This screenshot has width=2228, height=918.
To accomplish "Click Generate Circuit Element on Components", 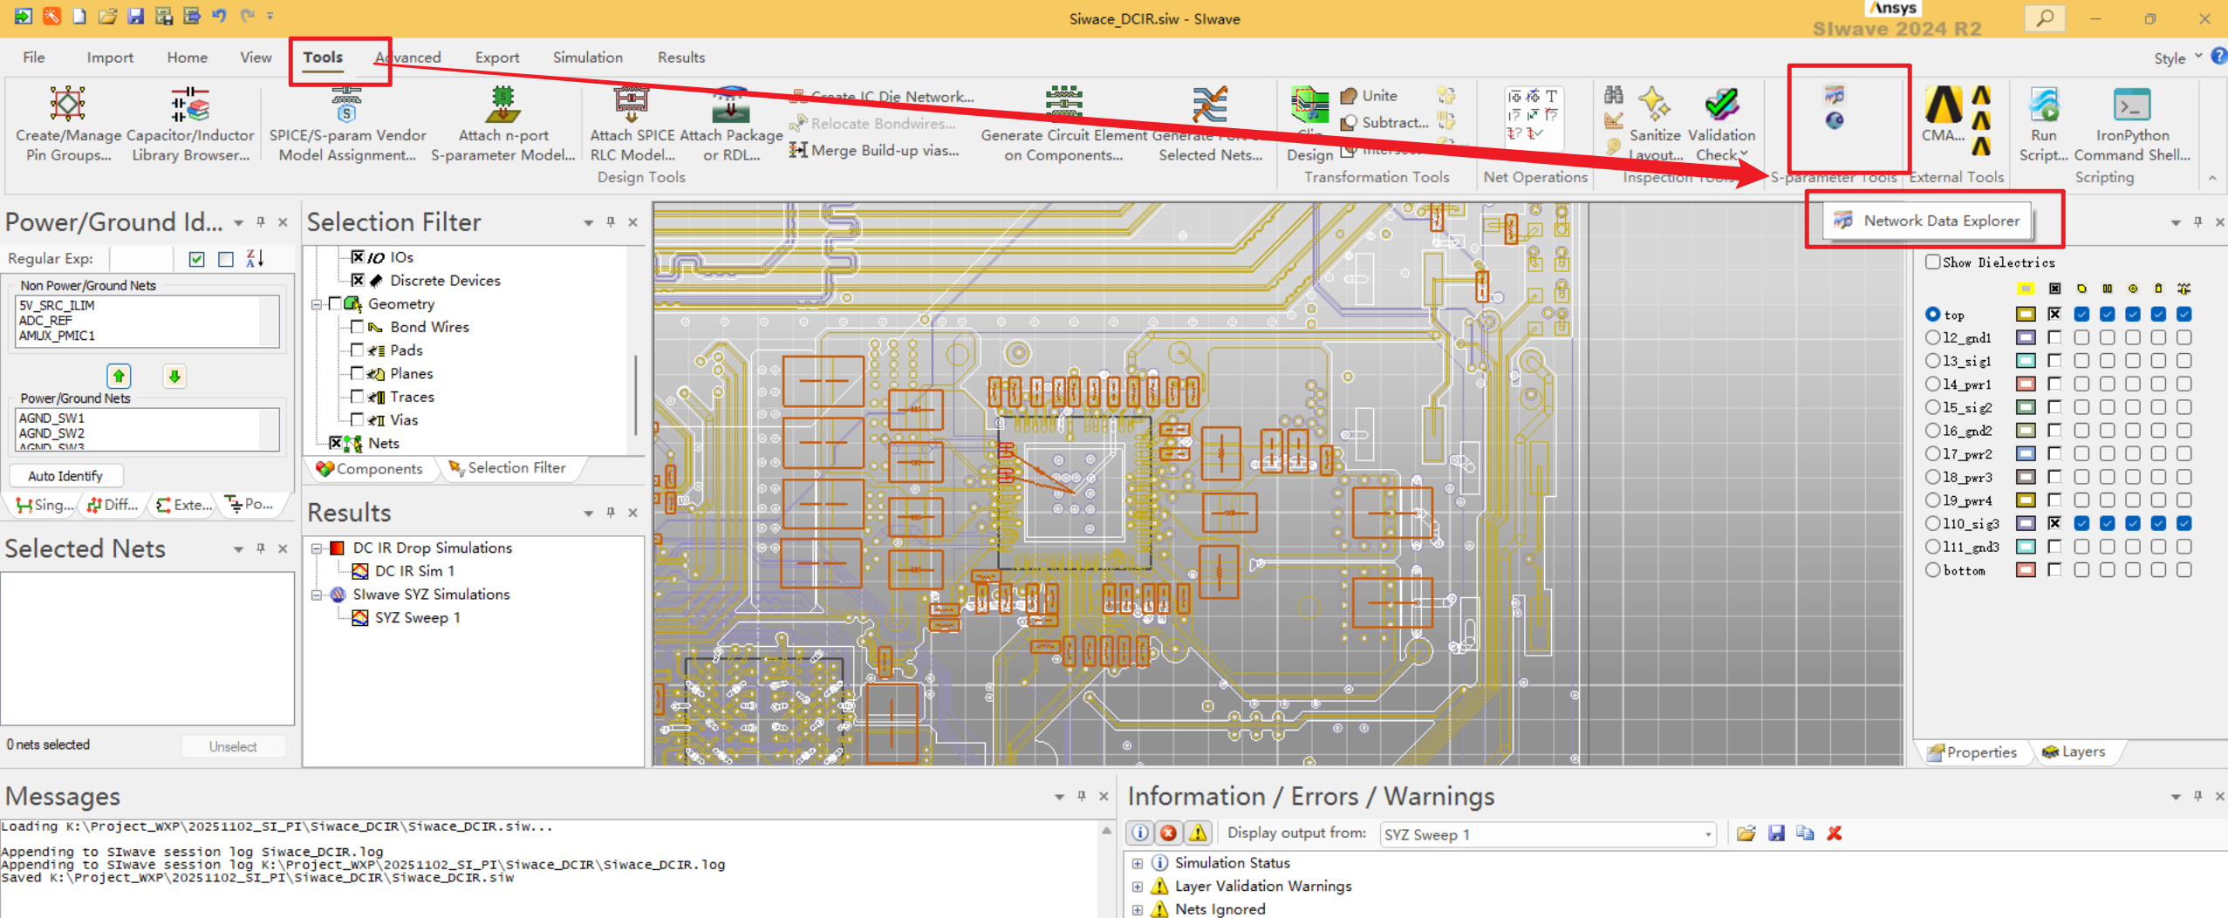I will pos(1063,124).
